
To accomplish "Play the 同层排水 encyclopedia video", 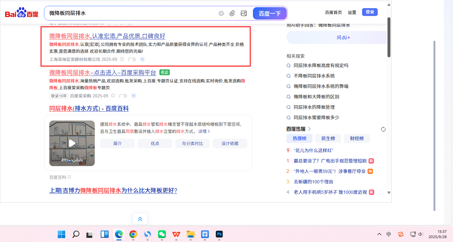I will click(x=72, y=143).
